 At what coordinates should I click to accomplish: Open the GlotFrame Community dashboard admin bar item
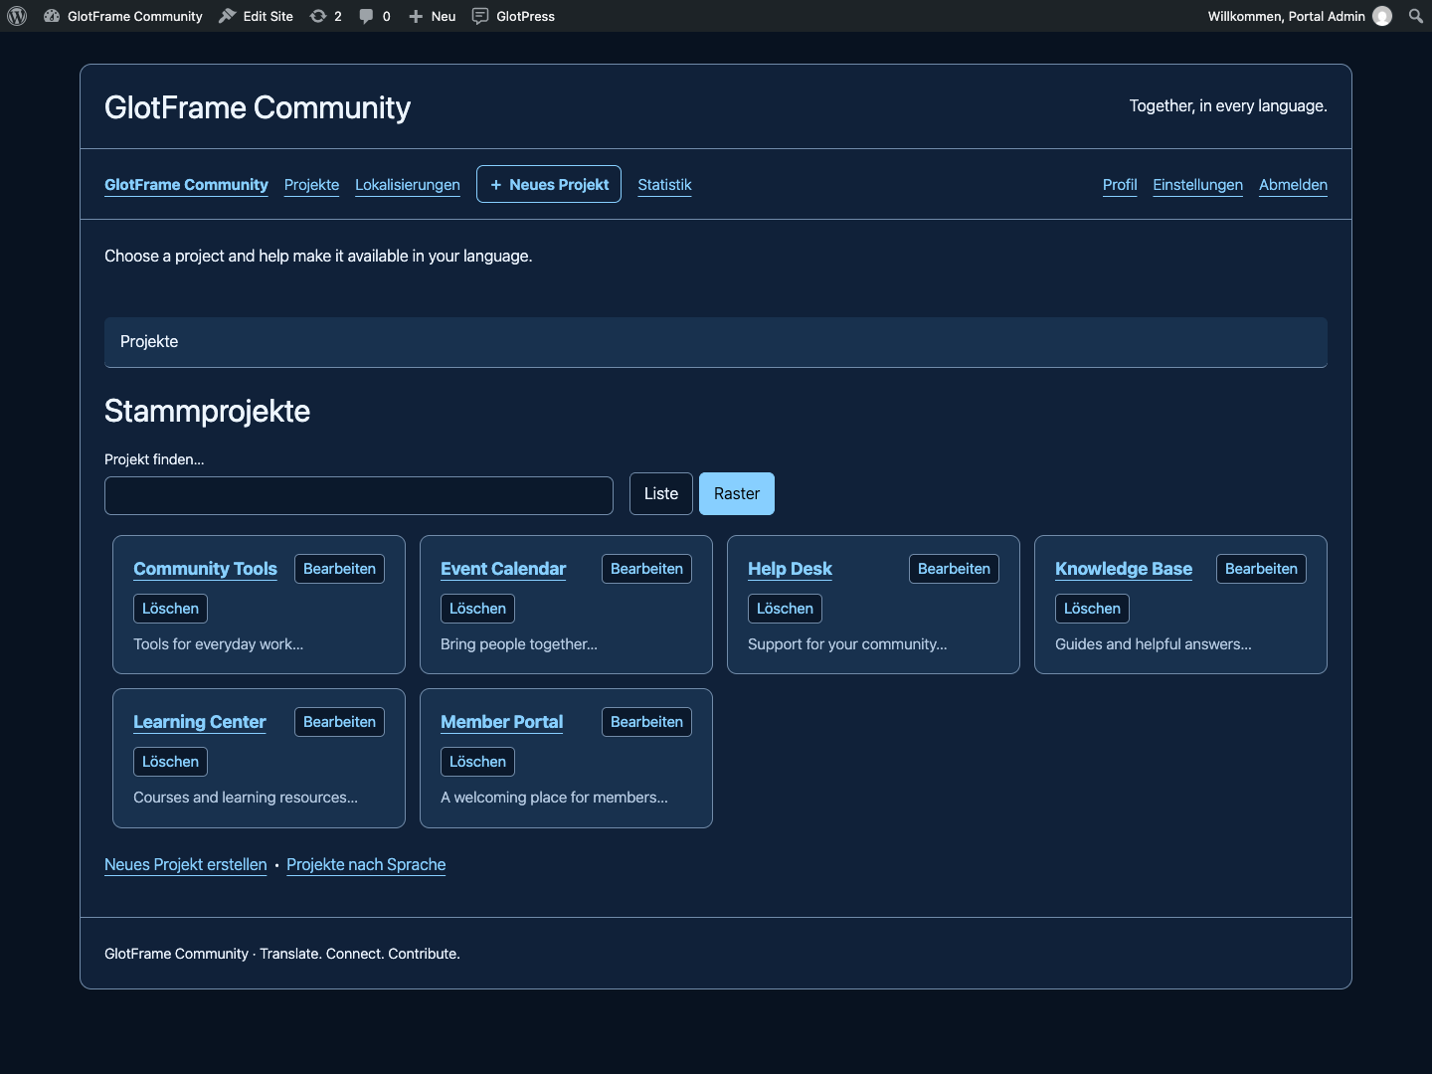123,16
